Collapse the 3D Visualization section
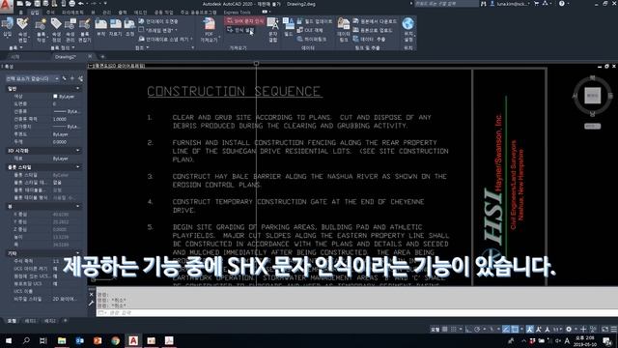This screenshot has width=618, height=348. pyautogui.click(x=77, y=151)
